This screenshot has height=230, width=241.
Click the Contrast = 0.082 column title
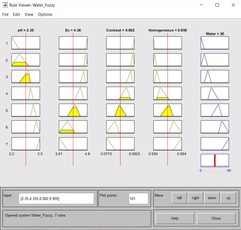120,30
